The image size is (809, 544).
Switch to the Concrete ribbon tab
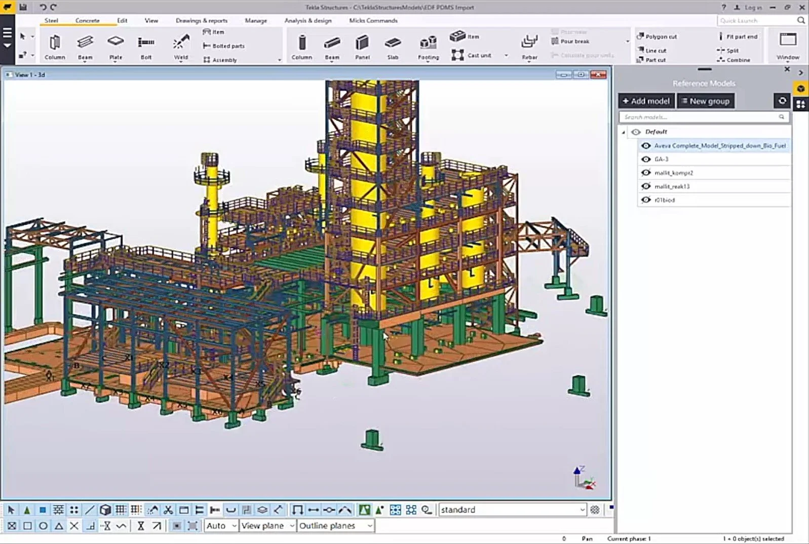point(88,21)
